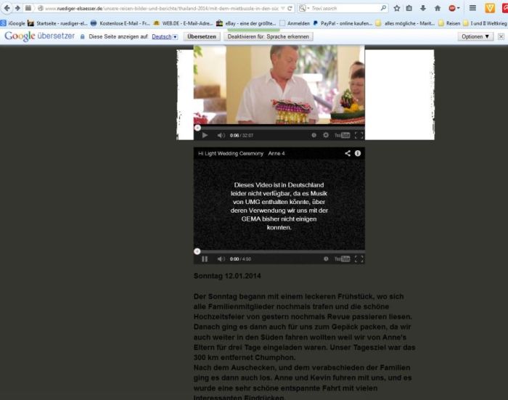Click the orange V toolbar icon
This screenshot has width=508, height=400.
coord(490,8)
